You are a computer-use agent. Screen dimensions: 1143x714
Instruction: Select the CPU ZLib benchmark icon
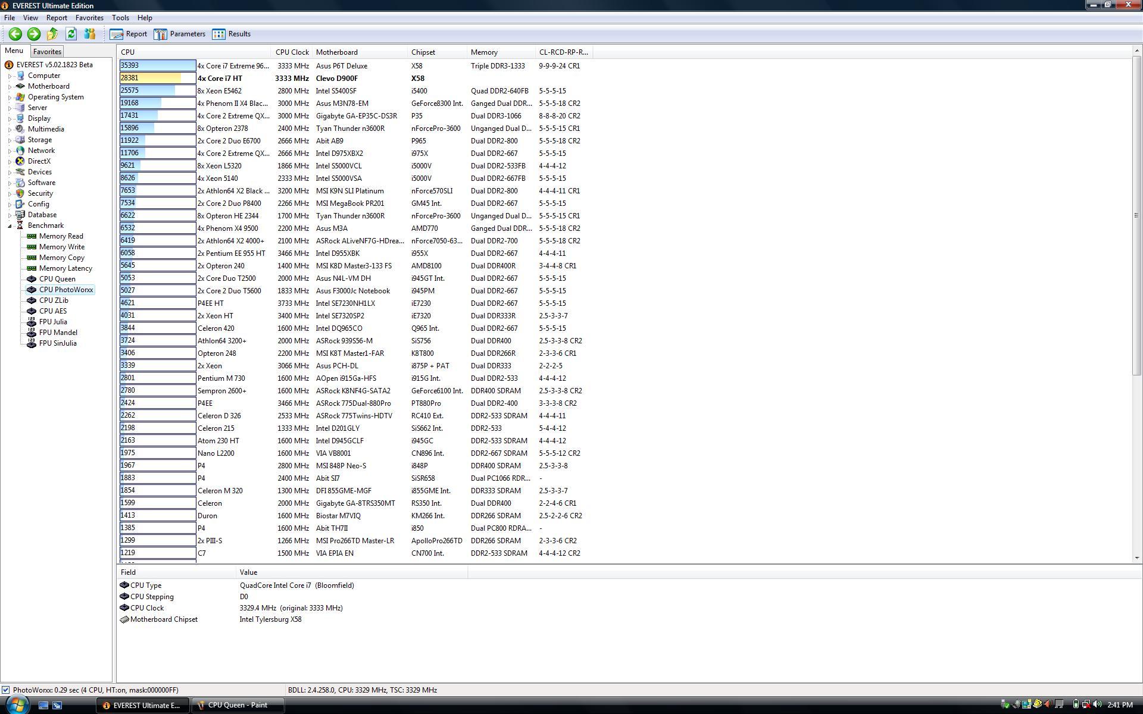click(32, 300)
